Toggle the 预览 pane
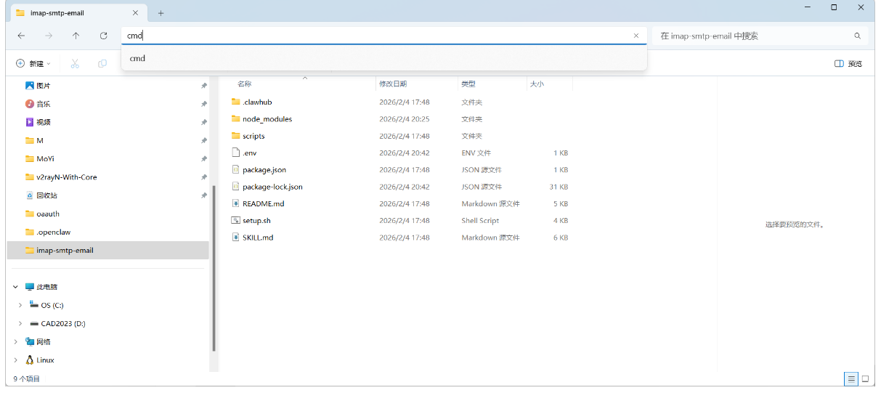Viewport: 881px width, 393px height. (x=848, y=64)
